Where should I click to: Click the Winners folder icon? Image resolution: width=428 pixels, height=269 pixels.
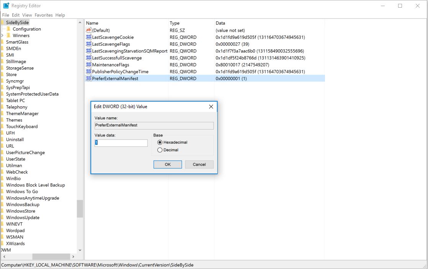point(8,36)
